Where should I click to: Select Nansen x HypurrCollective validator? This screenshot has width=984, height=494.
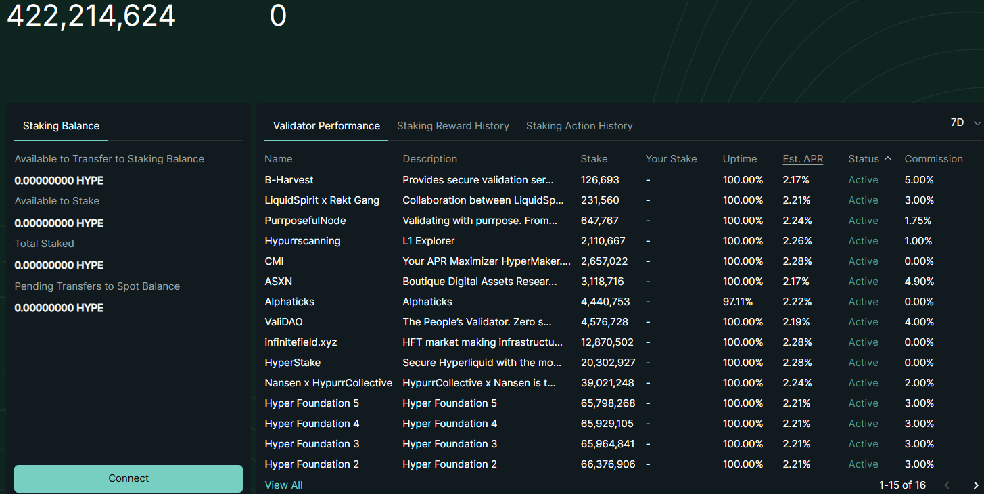pos(329,383)
